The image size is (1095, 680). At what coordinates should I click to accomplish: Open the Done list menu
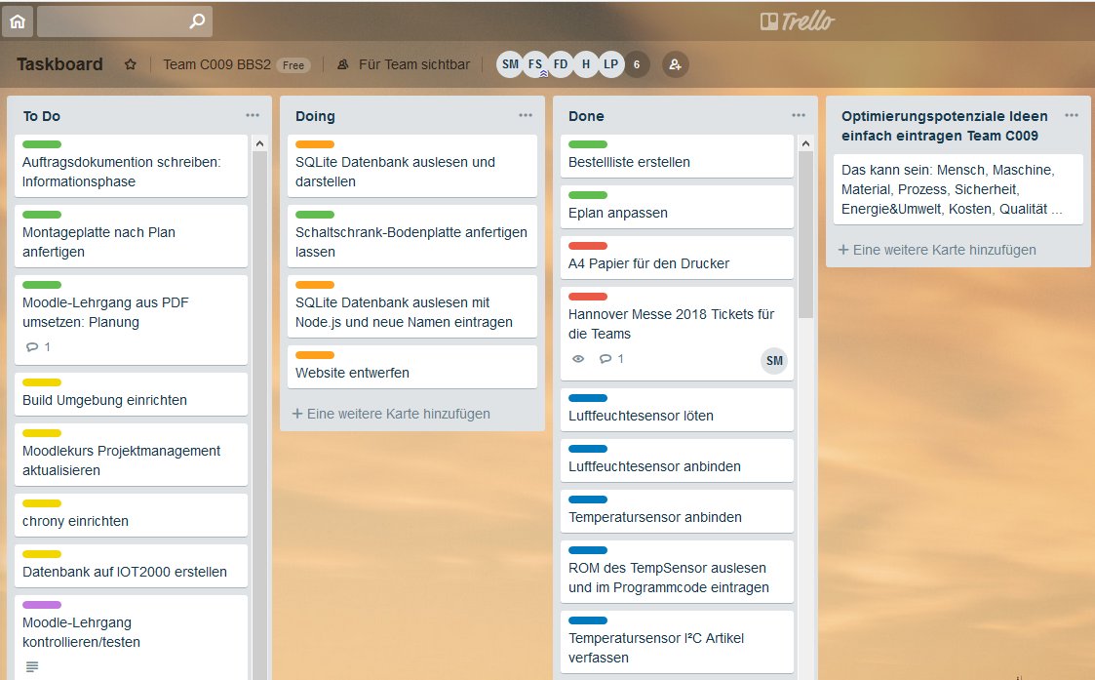[x=798, y=115]
